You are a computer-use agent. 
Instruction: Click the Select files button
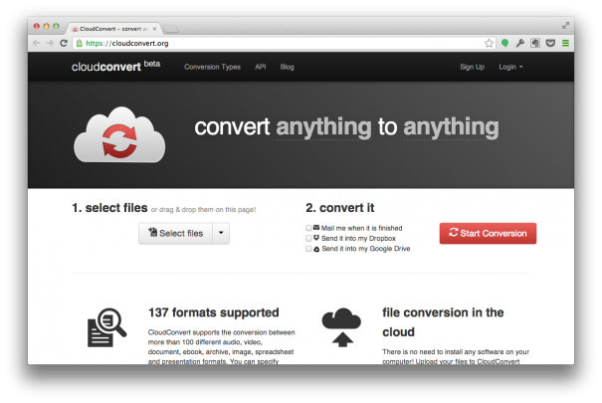(175, 234)
